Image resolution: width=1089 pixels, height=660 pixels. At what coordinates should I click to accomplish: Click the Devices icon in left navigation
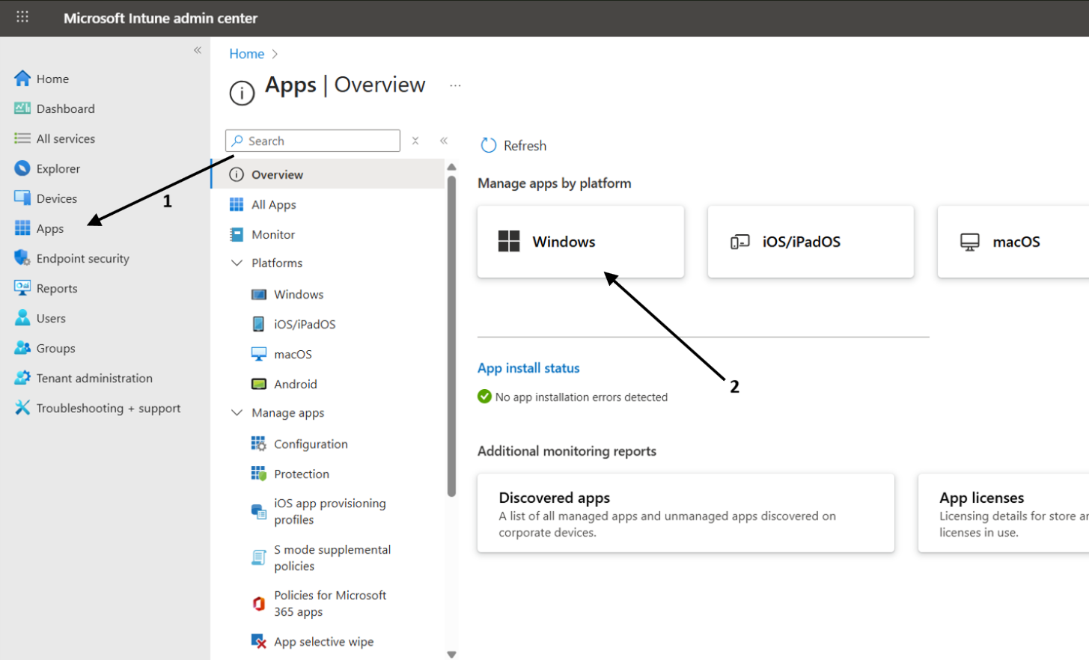click(x=22, y=198)
